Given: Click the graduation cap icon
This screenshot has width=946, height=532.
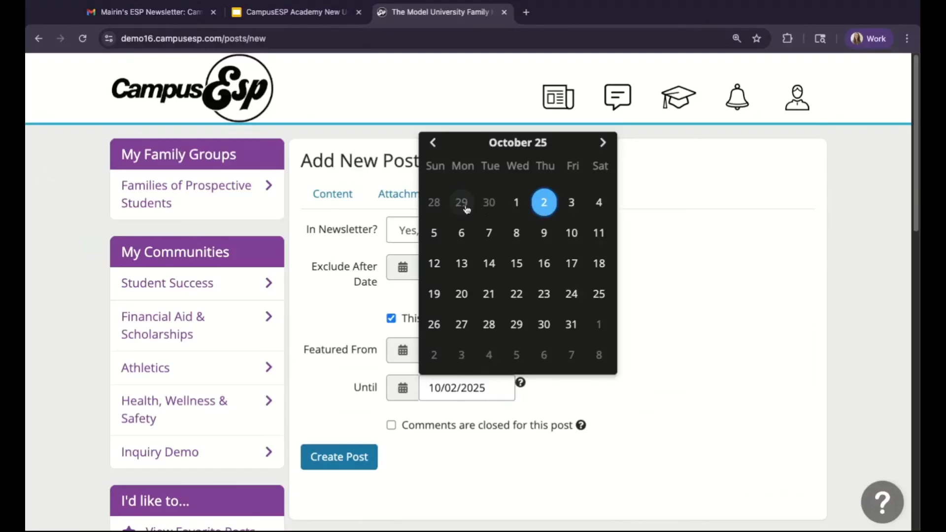Looking at the screenshot, I should coord(678,97).
